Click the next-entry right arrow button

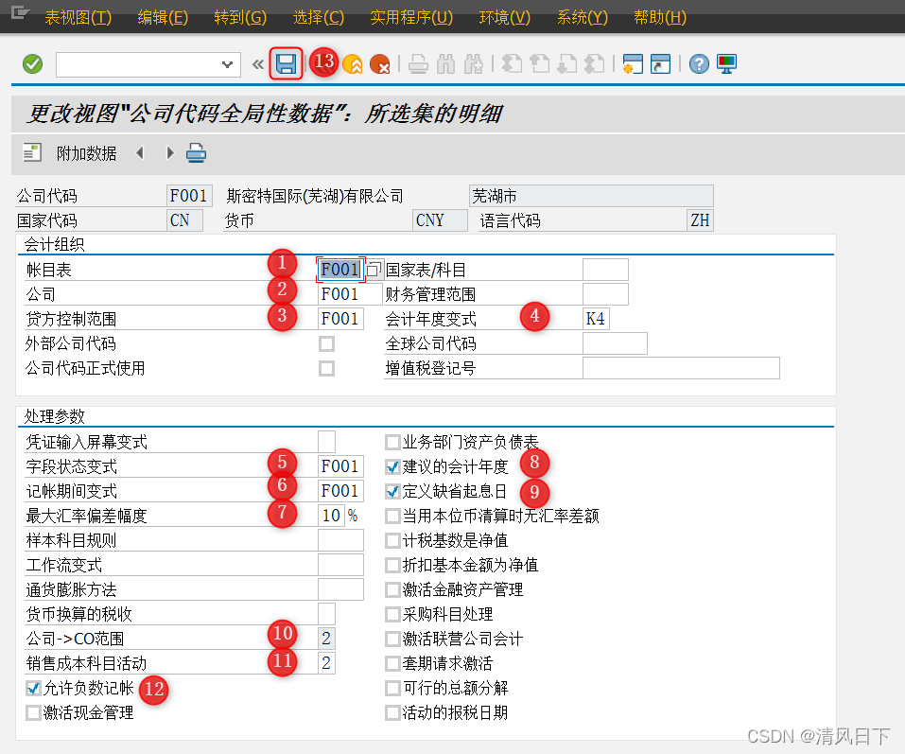pos(170,152)
